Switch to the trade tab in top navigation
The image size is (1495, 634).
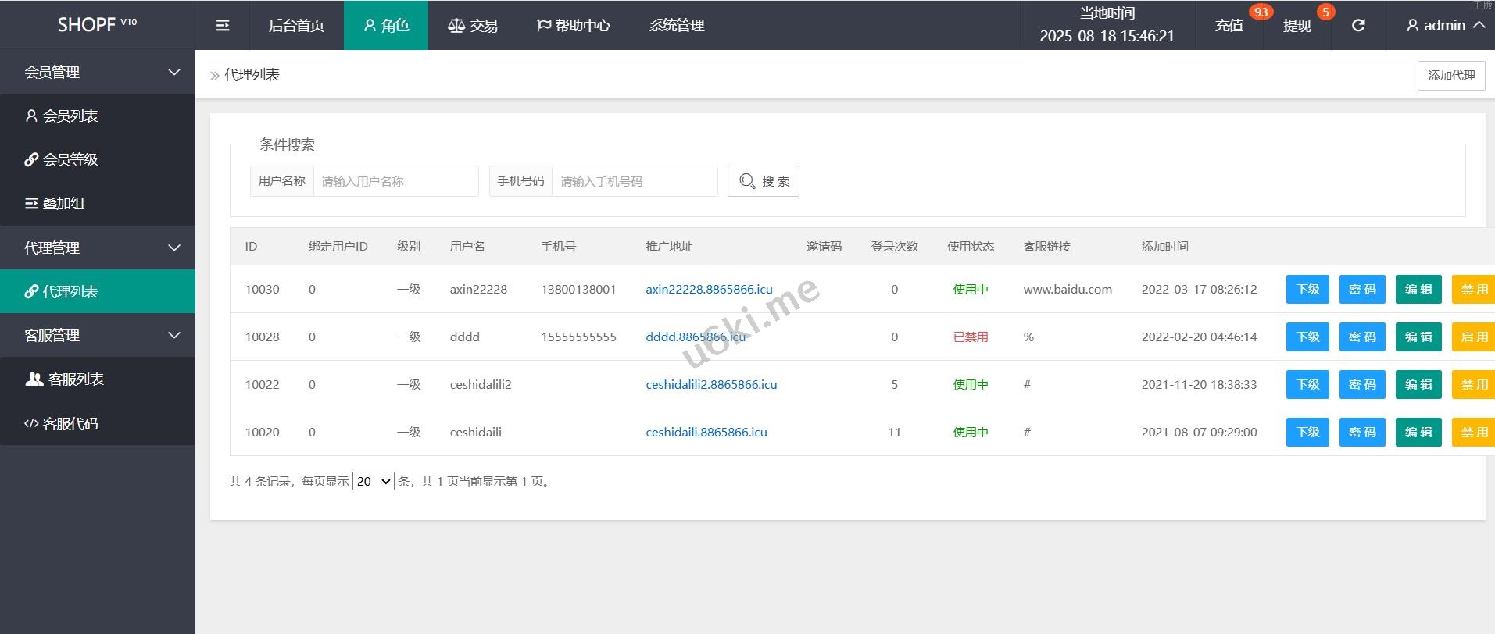click(x=473, y=26)
